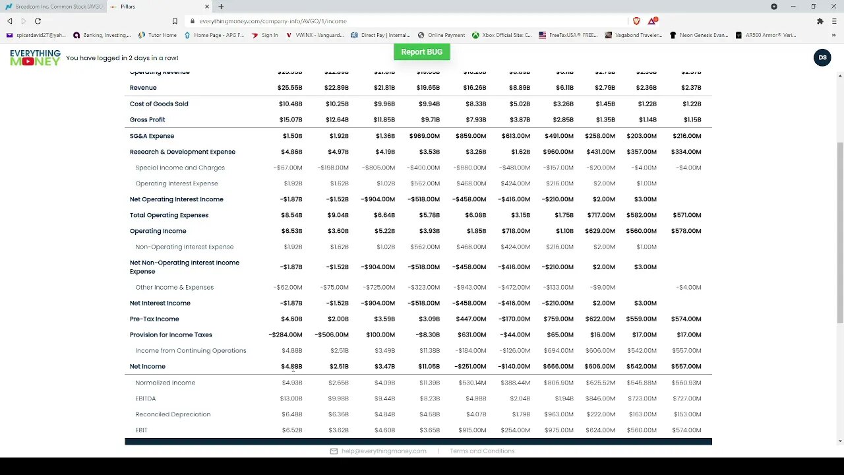Screen dimensions: 844x475
Task: Open the browser extensions puzzle icon
Action: click(820, 21)
